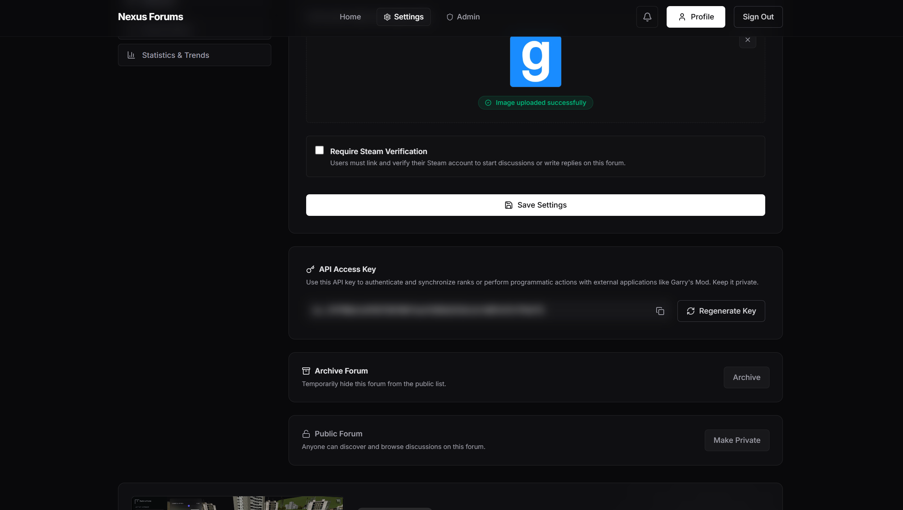Go to the Home nav item

pos(350,17)
